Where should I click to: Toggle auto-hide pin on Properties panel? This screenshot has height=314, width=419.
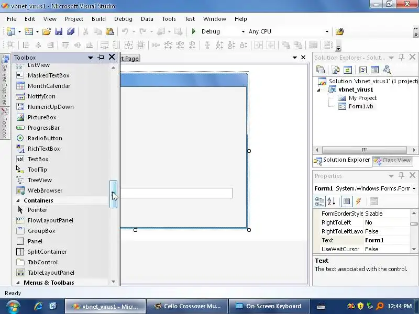[401, 175]
